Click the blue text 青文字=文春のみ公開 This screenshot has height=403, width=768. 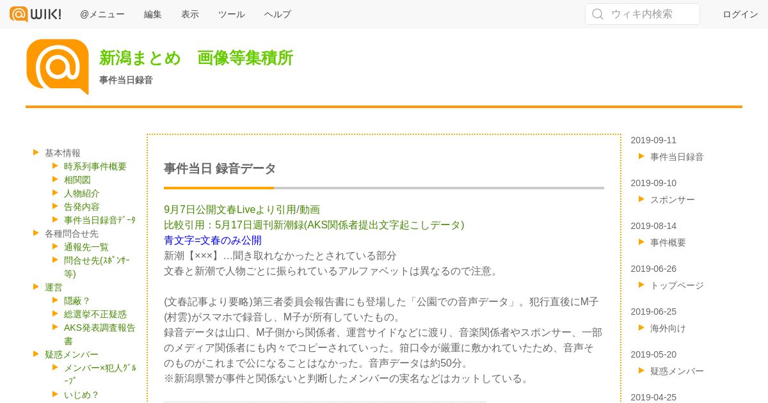click(x=212, y=240)
